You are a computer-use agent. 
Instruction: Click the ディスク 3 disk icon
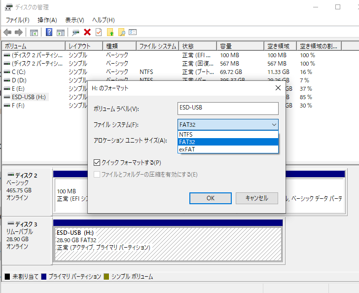[x=11, y=223]
